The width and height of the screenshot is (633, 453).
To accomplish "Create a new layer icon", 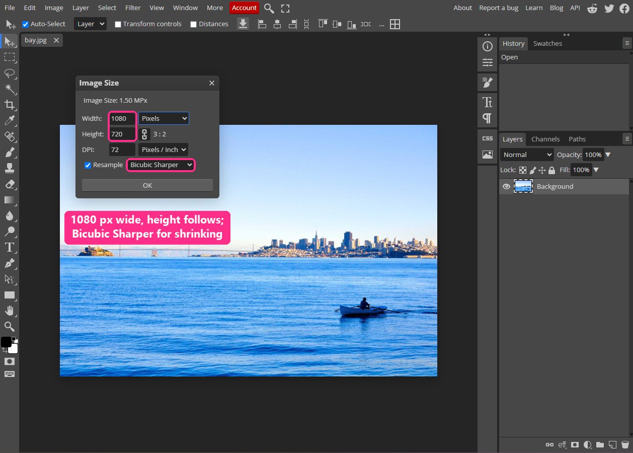I will [x=612, y=444].
